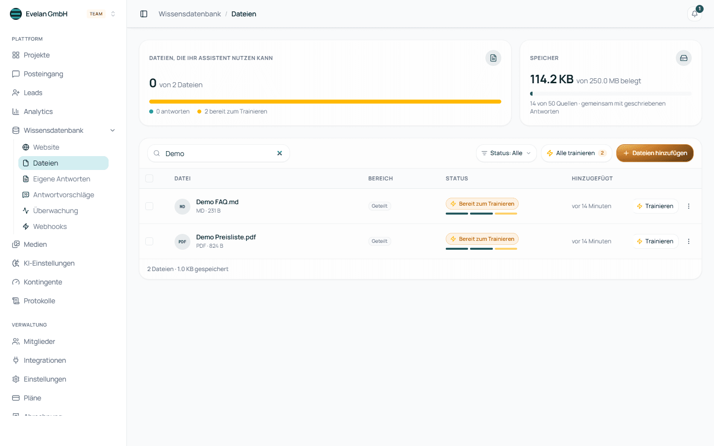714x446 pixels.
Task: Click the Evelan GmbH logo
Action: click(x=16, y=14)
